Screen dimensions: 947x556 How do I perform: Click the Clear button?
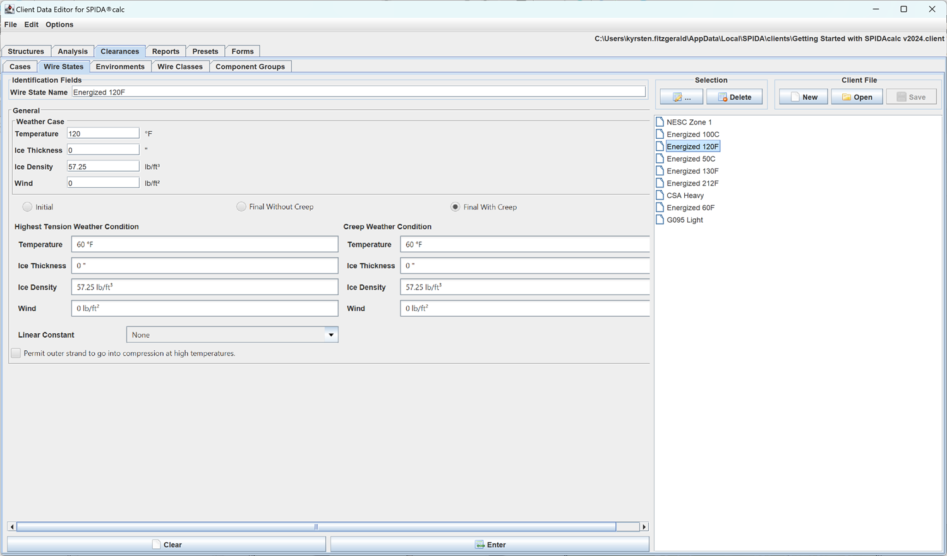coord(167,545)
